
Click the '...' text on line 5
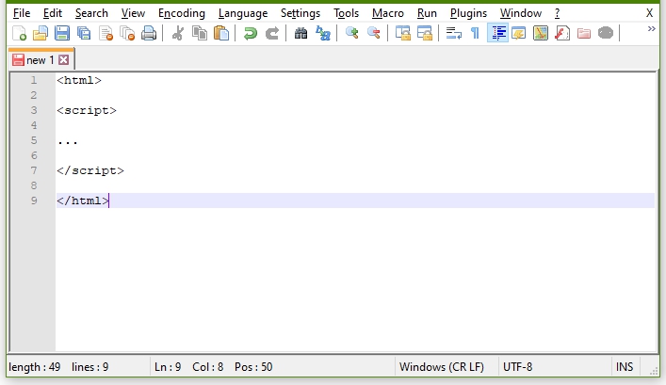pyautogui.click(x=68, y=143)
